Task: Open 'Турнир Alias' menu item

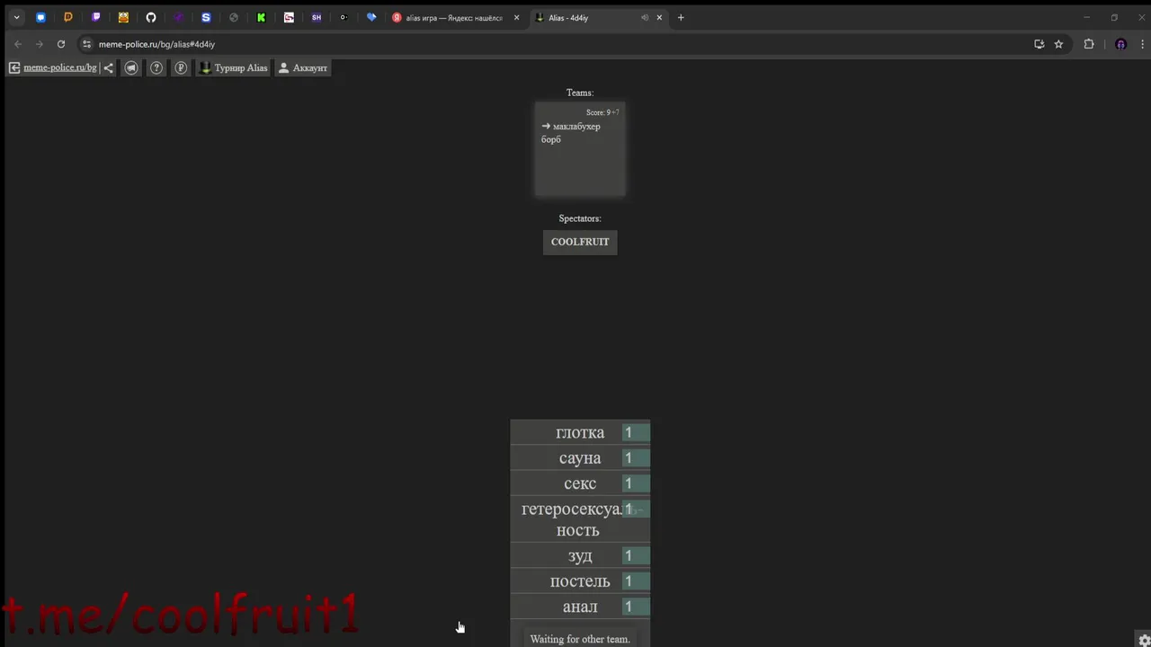Action: tap(234, 67)
